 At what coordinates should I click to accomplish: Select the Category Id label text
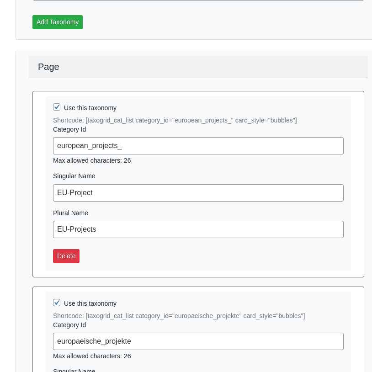coord(69,129)
